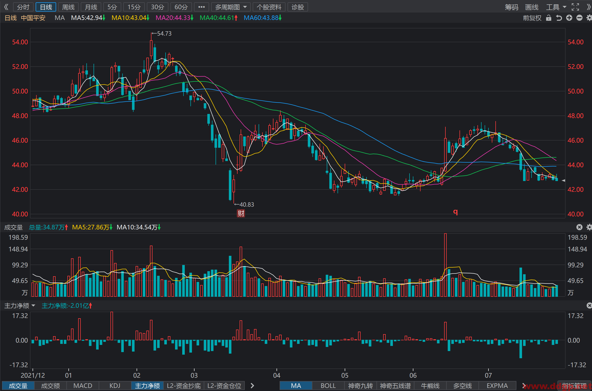This screenshot has width=592, height=391.
Task: Switch to 周线 weekly chart
Action: point(68,7)
